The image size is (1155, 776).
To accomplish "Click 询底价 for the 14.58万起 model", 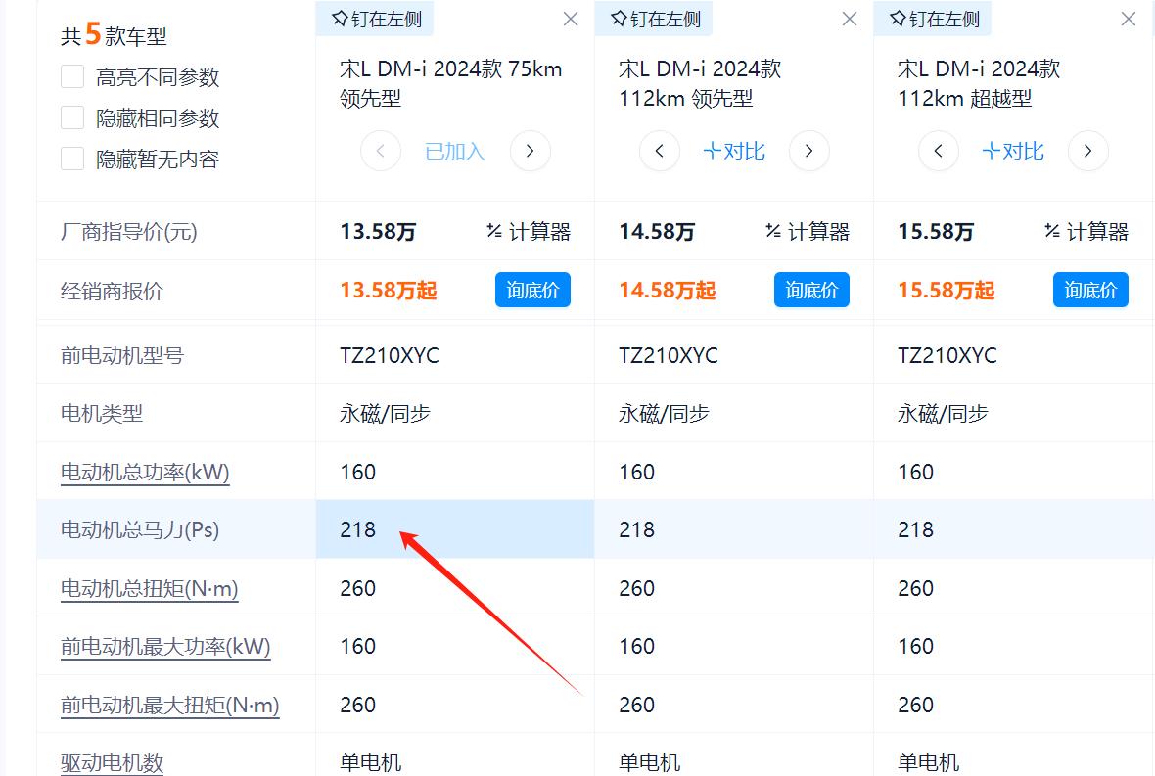I will pyautogui.click(x=811, y=290).
